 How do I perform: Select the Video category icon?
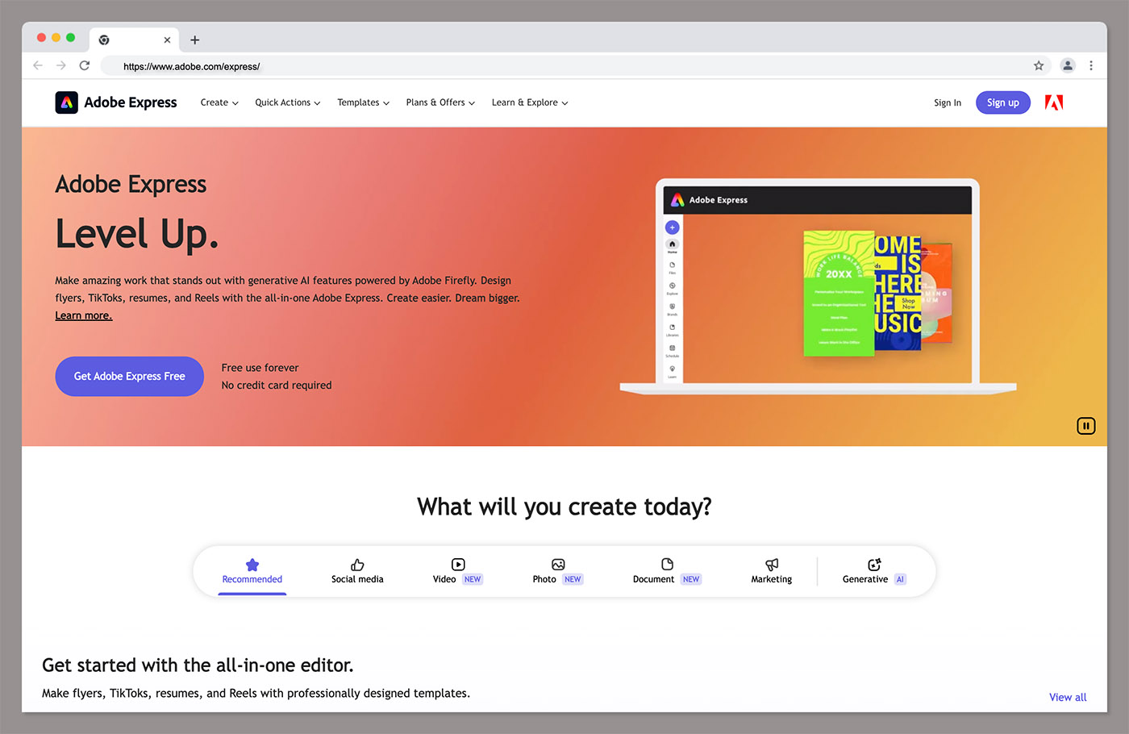point(457,565)
